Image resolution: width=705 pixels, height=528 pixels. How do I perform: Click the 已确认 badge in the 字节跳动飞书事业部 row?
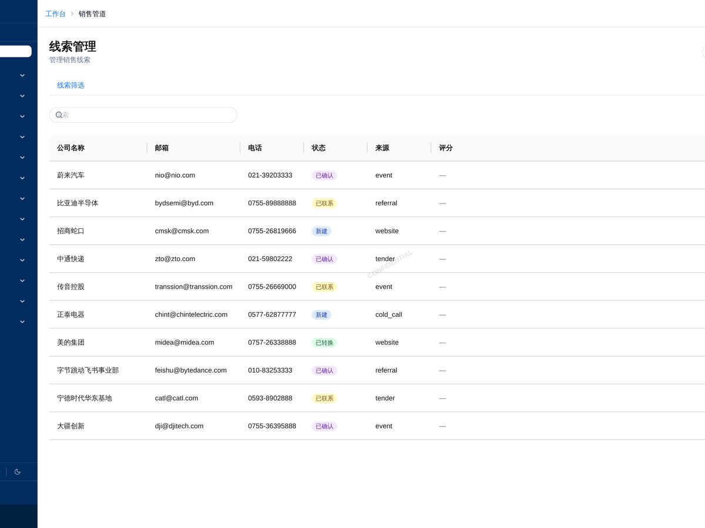pos(324,371)
